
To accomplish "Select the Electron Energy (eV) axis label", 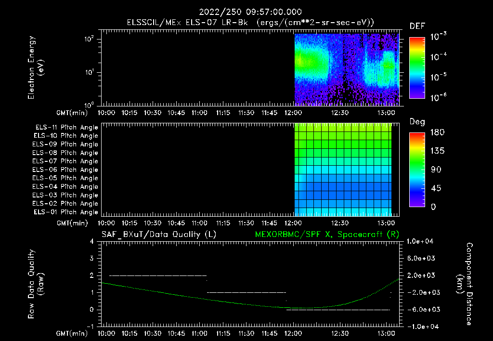I will click(x=36, y=67).
